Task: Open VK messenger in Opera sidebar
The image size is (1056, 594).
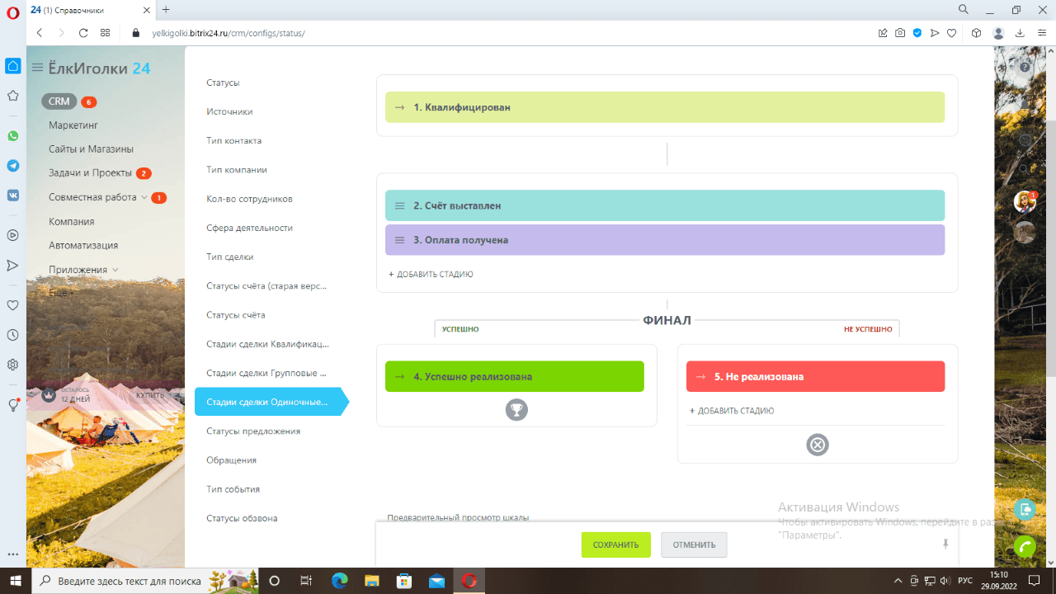Action: (13, 196)
